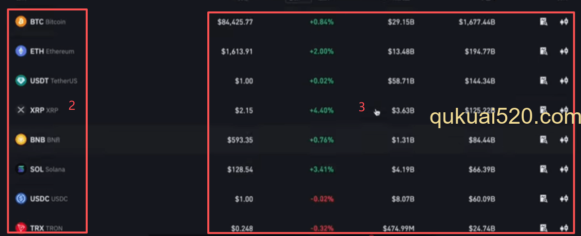Open the trade icon in BNB row

click(x=564, y=140)
